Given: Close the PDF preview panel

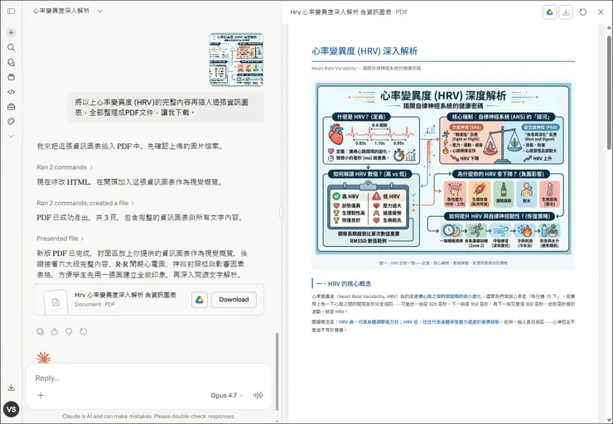Looking at the screenshot, I should pyautogui.click(x=601, y=12).
